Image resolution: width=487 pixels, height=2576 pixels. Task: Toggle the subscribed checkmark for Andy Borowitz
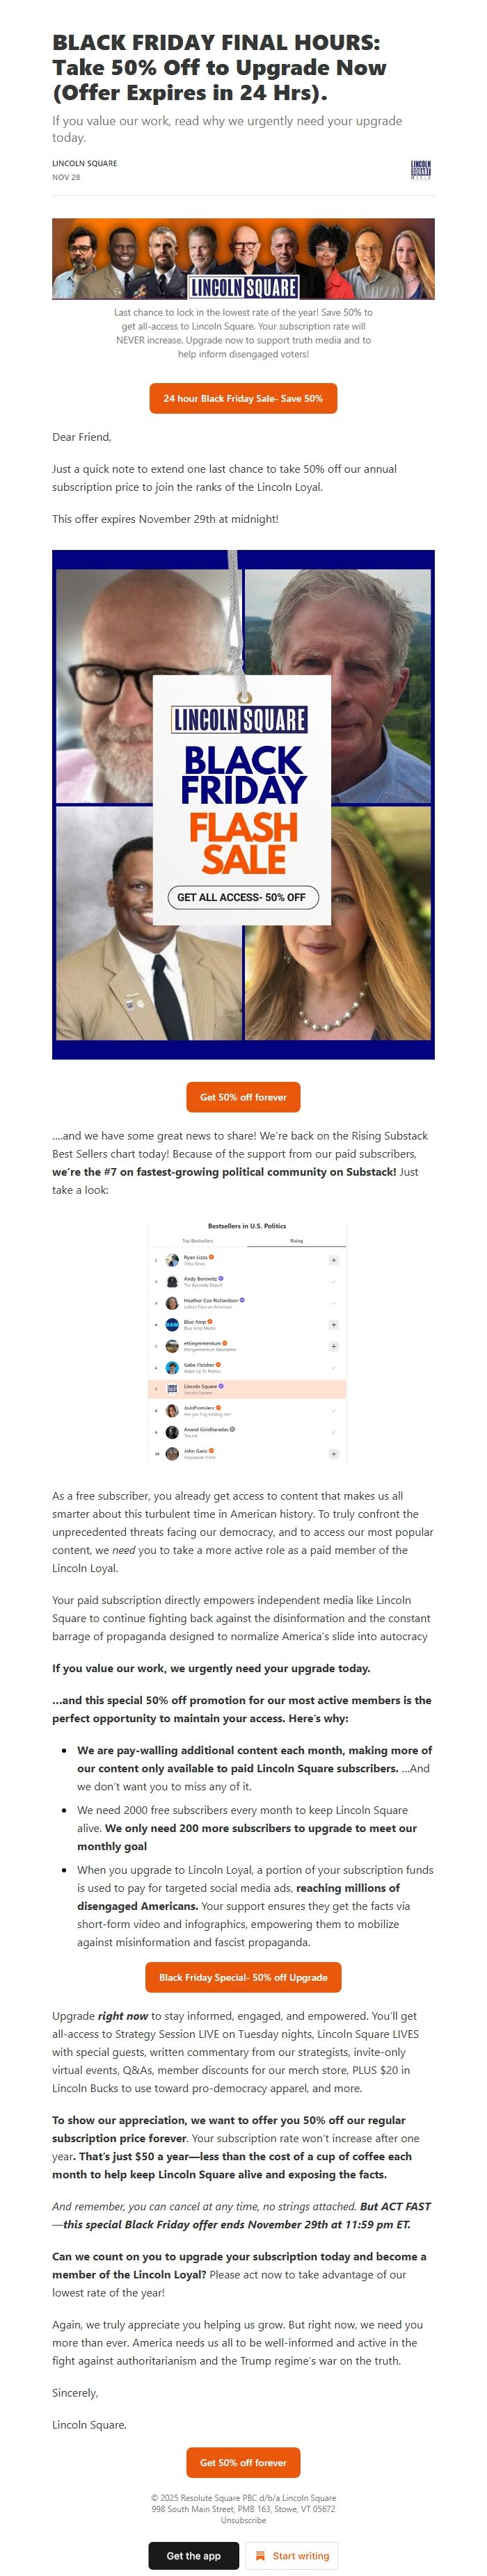pyautogui.click(x=333, y=1282)
